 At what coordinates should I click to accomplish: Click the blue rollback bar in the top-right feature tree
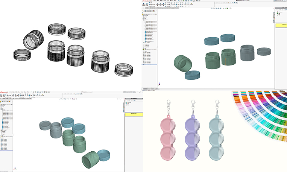click(149, 65)
